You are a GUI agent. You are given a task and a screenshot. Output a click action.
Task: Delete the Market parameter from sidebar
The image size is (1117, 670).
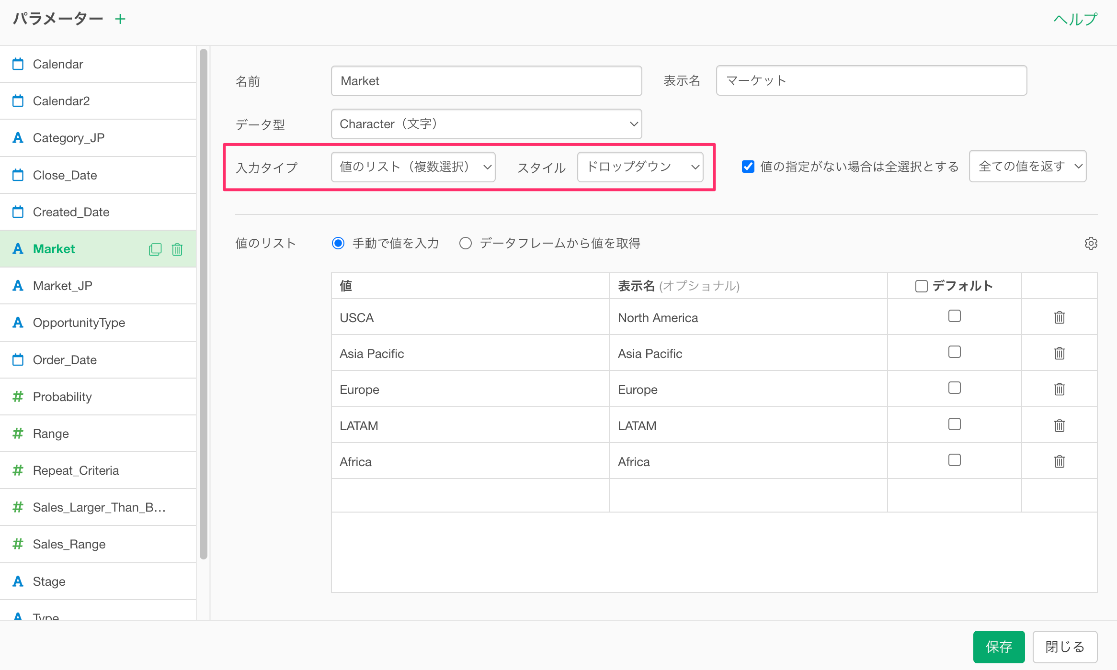177,249
